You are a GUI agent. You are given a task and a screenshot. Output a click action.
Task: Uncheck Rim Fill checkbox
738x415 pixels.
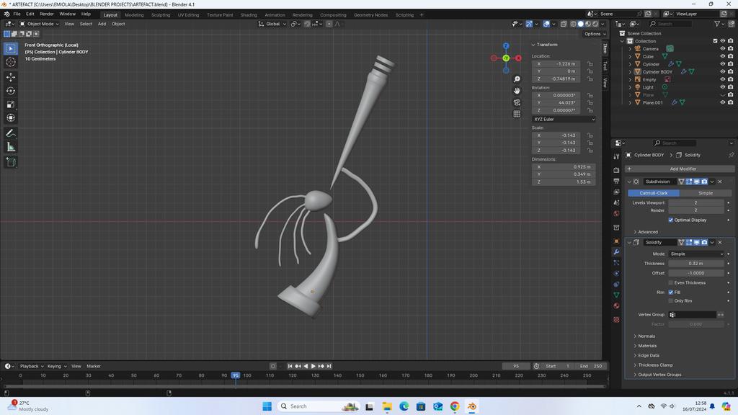(x=671, y=293)
